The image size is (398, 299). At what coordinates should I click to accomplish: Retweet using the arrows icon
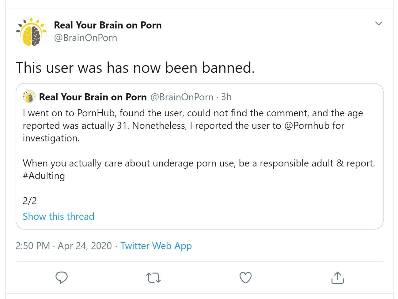(153, 278)
